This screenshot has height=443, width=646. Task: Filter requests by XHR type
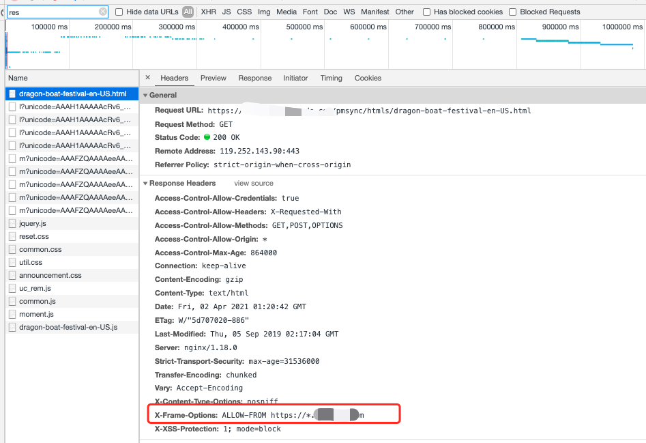point(209,12)
